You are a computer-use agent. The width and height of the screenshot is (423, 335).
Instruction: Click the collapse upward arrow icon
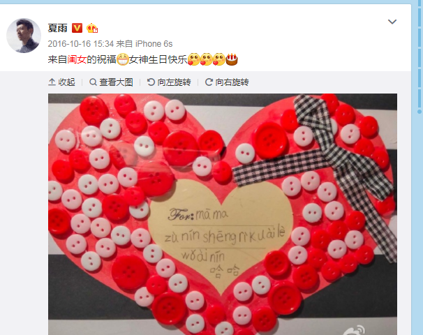click(x=52, y=82)
